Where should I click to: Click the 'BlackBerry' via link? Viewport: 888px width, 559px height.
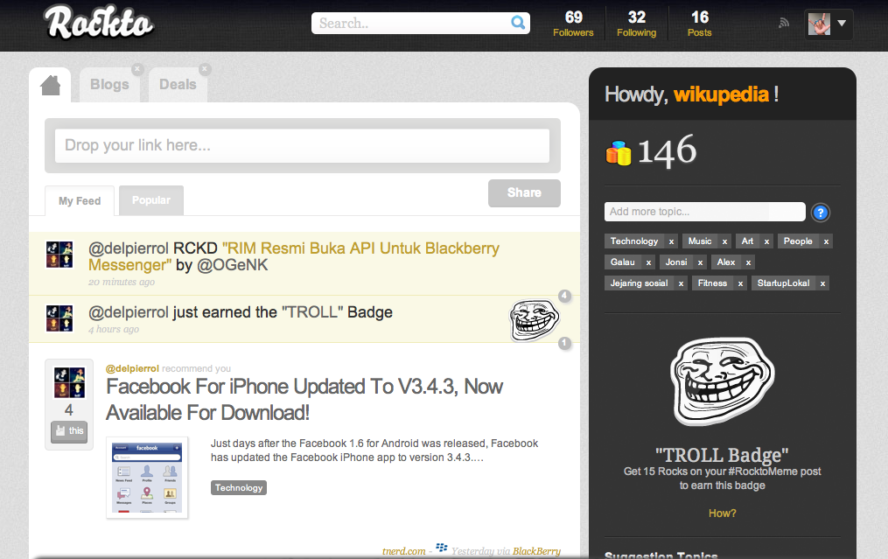click(536, 551)
